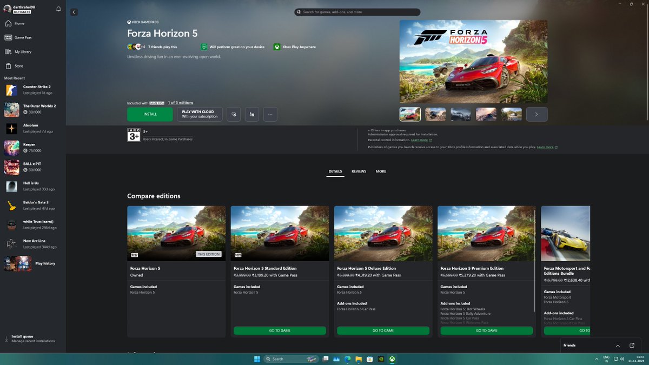Open the more options ellipsis button

click(270, 114)
